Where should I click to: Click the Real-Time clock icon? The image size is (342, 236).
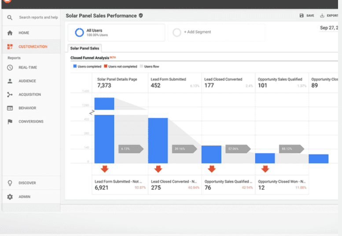[10, 67]
